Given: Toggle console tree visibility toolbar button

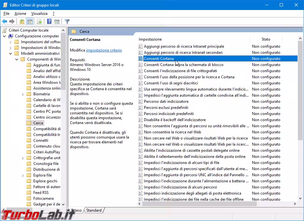Looking at the screenshot, I should point(29,22).
